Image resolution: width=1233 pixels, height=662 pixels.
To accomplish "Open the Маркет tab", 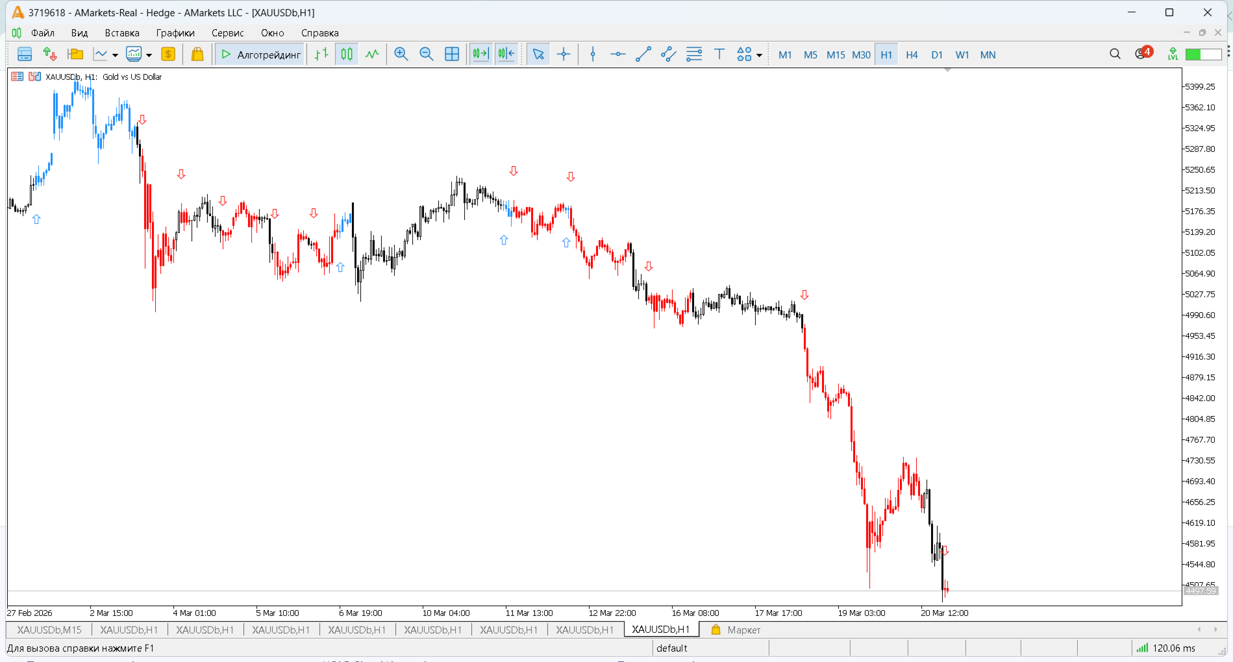I will (x=736, y=630).
